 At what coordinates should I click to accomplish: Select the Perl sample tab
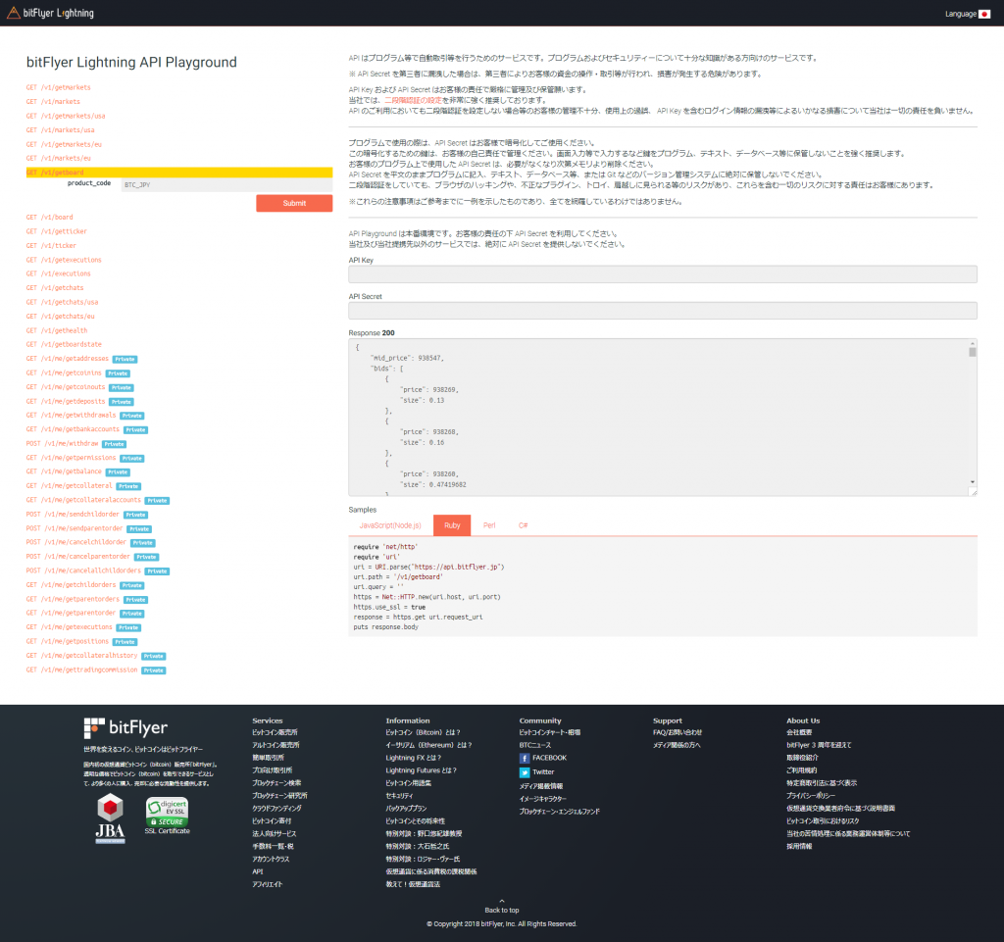click(x=488, y=525)
